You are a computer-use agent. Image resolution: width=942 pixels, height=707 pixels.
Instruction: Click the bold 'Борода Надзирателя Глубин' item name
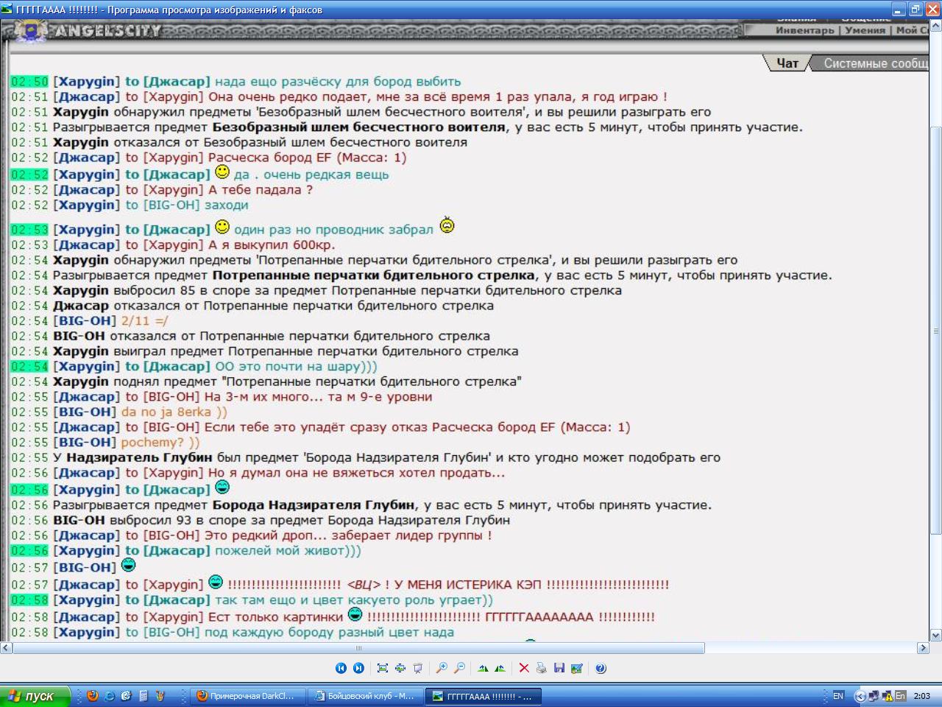point(314,505)
